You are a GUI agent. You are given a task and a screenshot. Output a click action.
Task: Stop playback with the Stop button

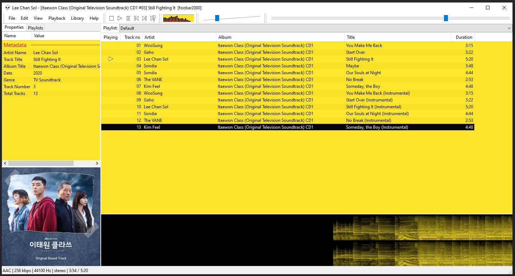coord(112,18)
